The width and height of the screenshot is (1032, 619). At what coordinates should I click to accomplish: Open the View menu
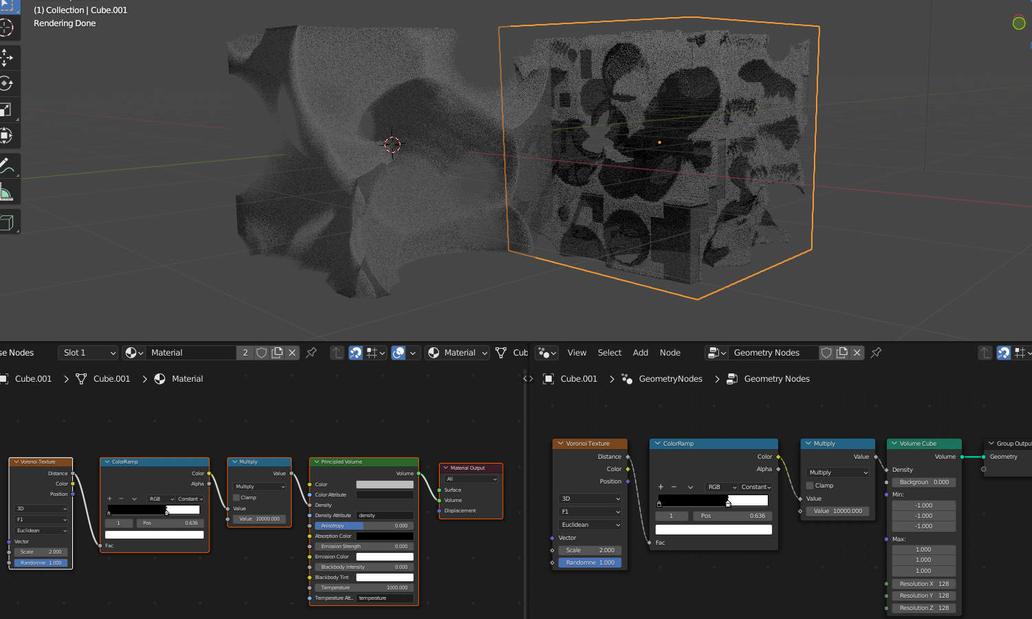(x=577, y=353)
